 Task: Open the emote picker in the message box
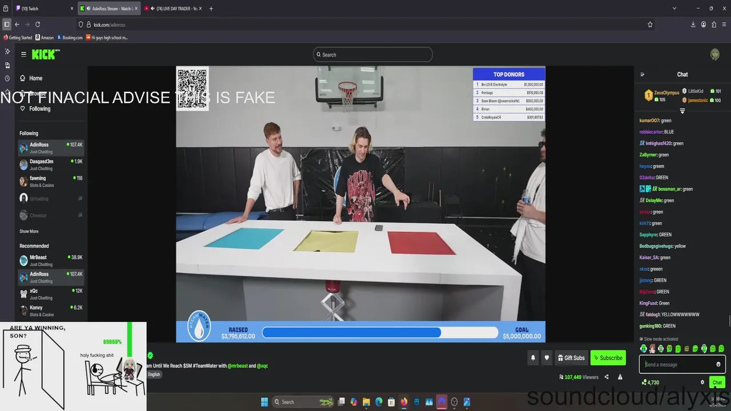click(x=718, y=364)
